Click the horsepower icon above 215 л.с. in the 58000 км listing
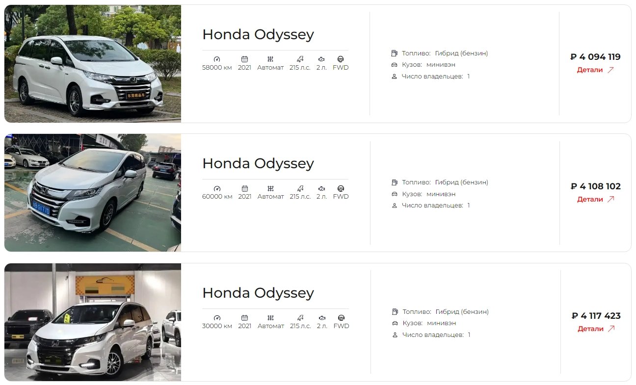This screenshot has height=385, width=636. [300, 59]
